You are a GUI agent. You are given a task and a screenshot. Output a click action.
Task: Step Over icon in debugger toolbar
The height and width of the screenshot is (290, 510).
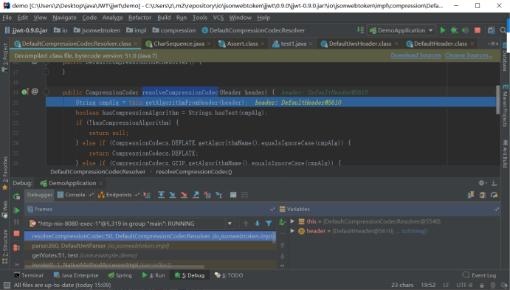click(161, 195)
